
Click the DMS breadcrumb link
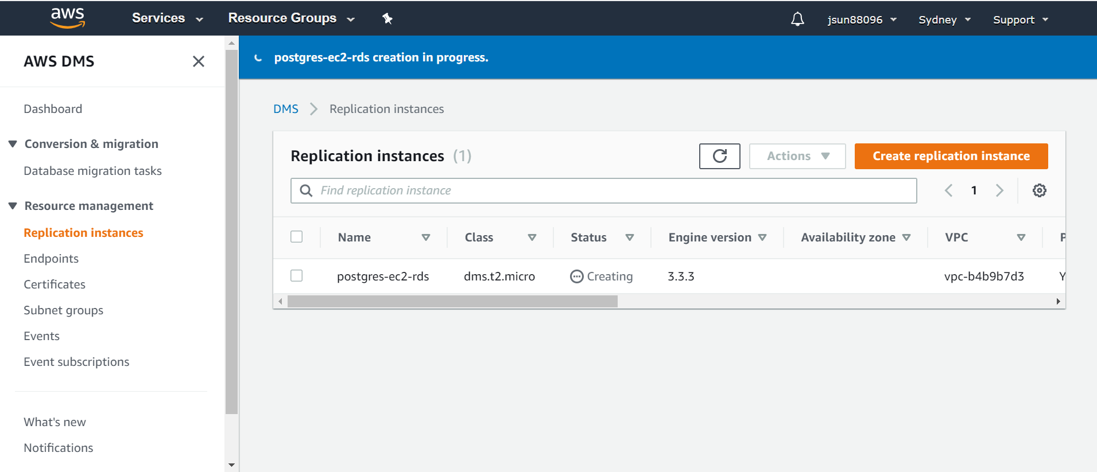(x=285, y=109)
